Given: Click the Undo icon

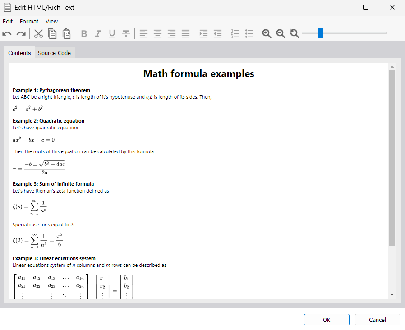Looking at the screenshot, I should point(7,33).
